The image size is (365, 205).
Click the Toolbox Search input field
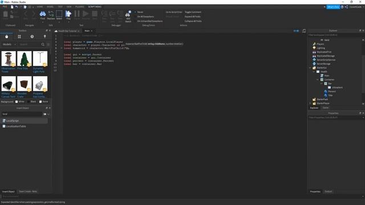29,44
